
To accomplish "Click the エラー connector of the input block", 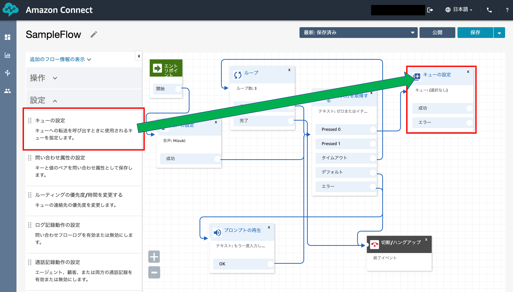I will coord(373,186).
